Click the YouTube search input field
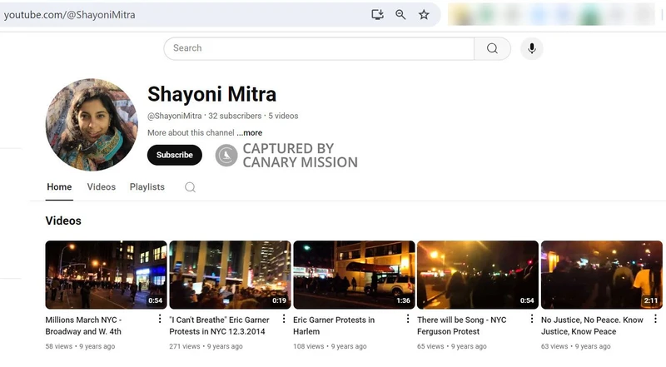Viewport: 666px width, 367px height. (x=319, y=48)
